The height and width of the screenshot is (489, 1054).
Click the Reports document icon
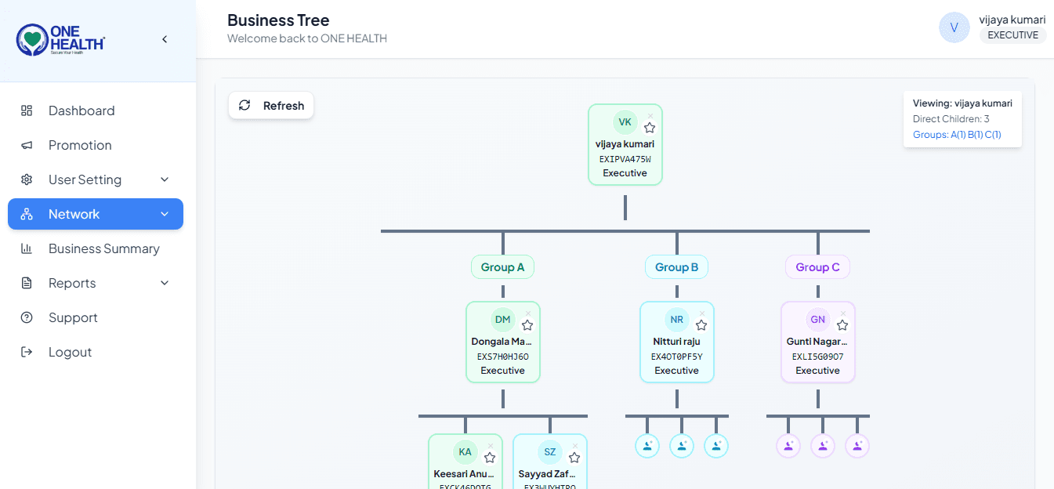(27, 283)
